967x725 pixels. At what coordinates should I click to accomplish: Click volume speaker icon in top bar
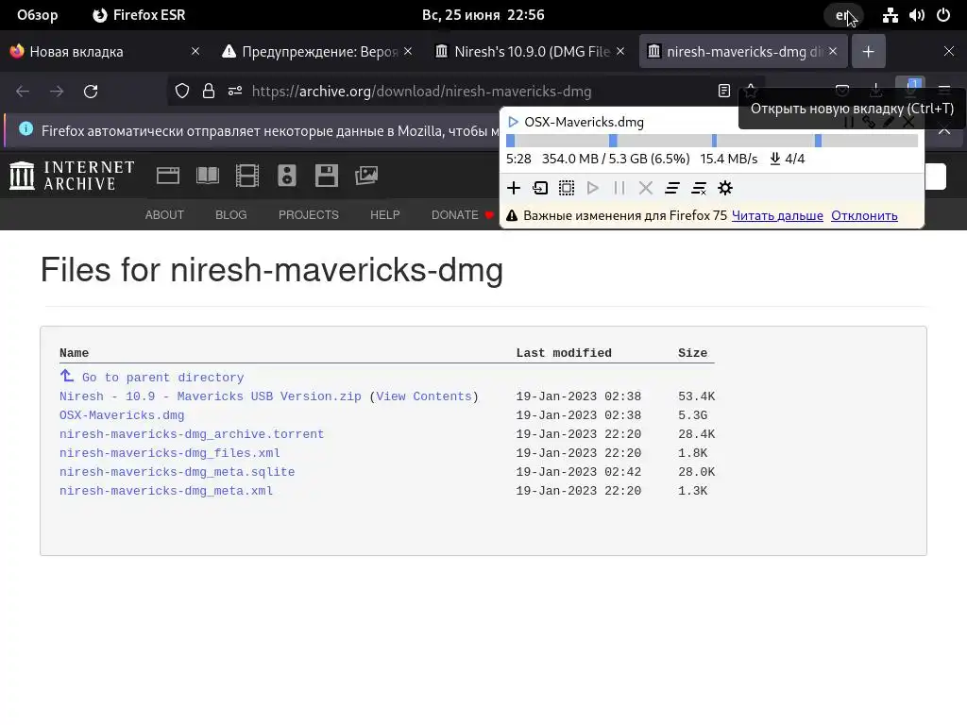[917, 15]
